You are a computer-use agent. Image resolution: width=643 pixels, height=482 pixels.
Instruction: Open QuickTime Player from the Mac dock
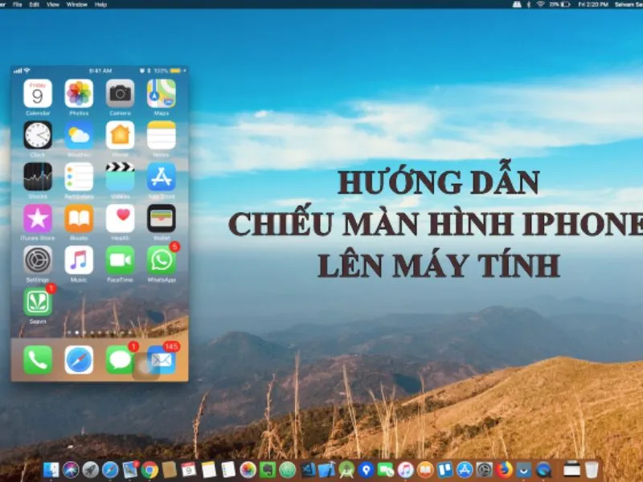544,470
